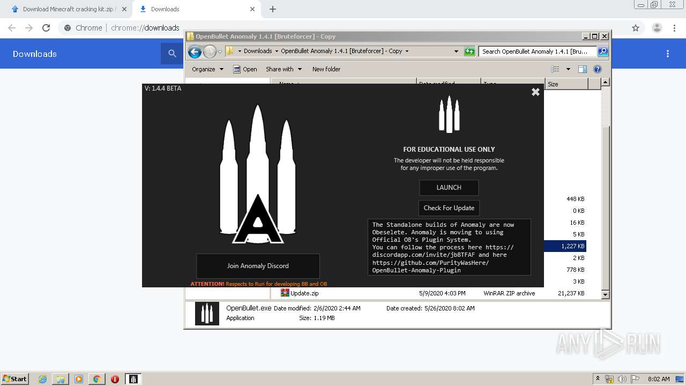Click the Chrome back arrow

pyautogui.click(x=12, y=28)
